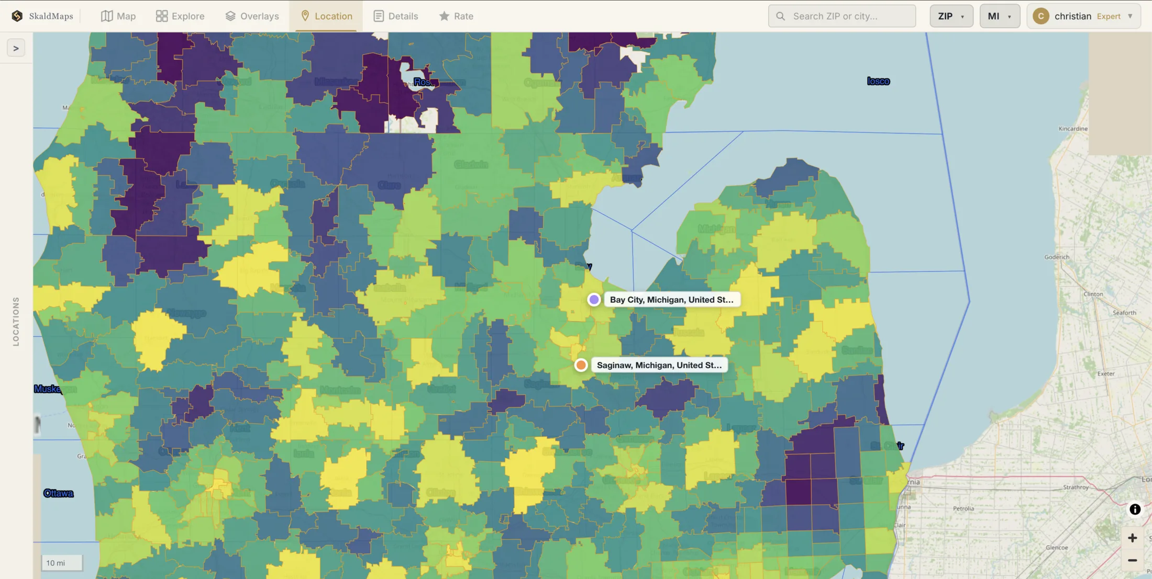Click the Seaforth town label

1124,313
